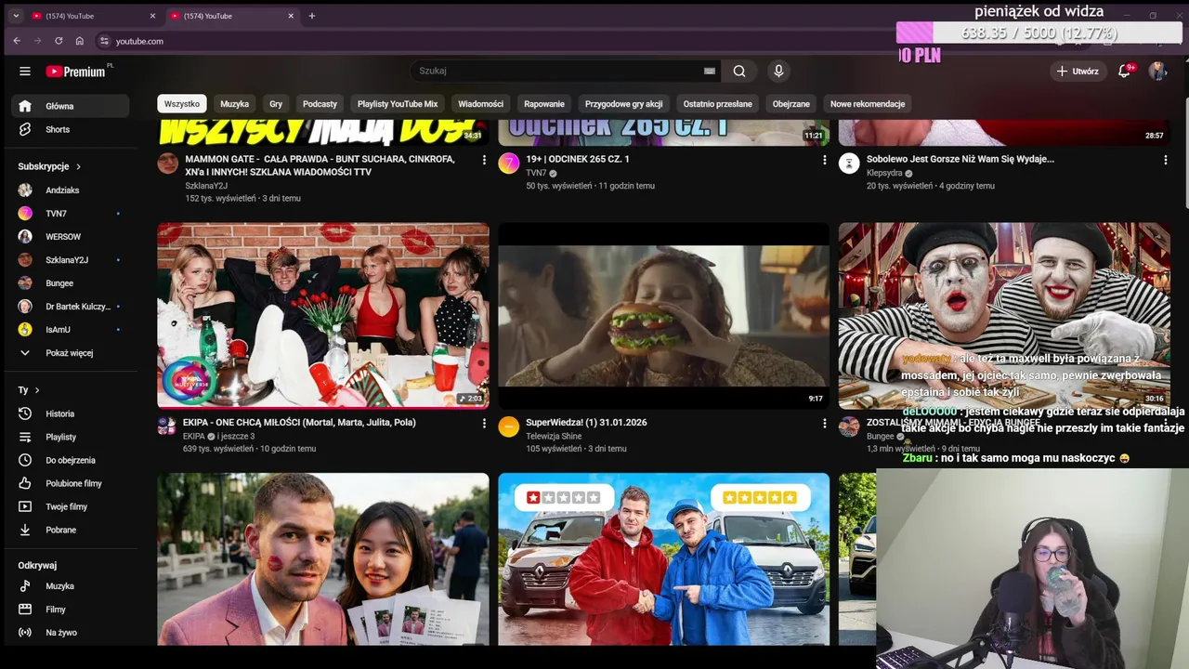
Task: Select the Muzyka filter chip
Action: 234,104
